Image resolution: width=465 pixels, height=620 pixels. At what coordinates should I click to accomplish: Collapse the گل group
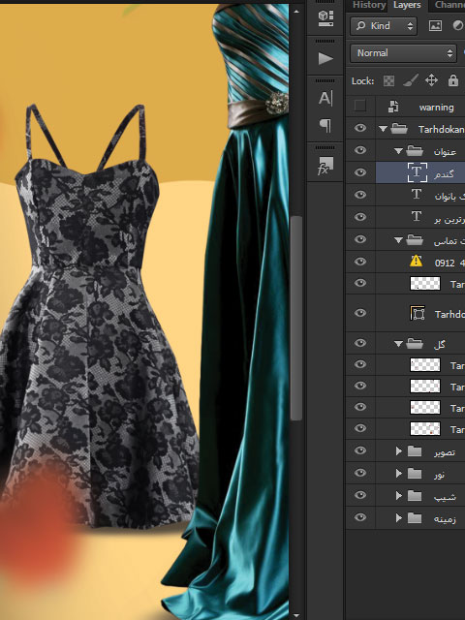(398, 344)
